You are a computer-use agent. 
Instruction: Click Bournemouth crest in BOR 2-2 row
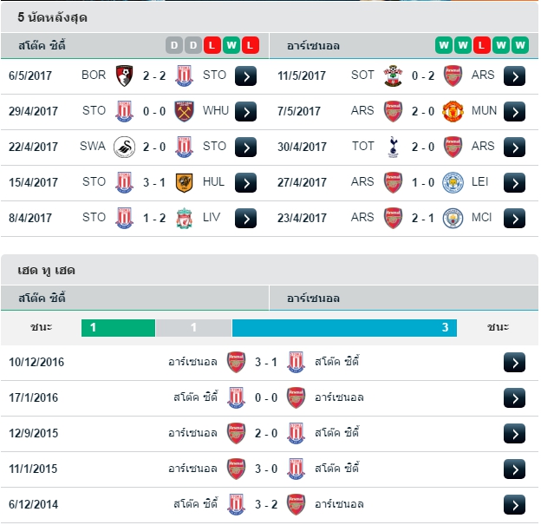pos(125,75)
